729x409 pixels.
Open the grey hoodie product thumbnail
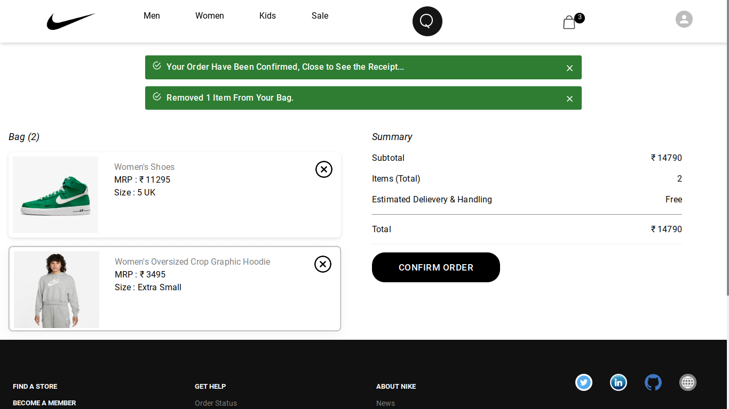tap(57, 290)
